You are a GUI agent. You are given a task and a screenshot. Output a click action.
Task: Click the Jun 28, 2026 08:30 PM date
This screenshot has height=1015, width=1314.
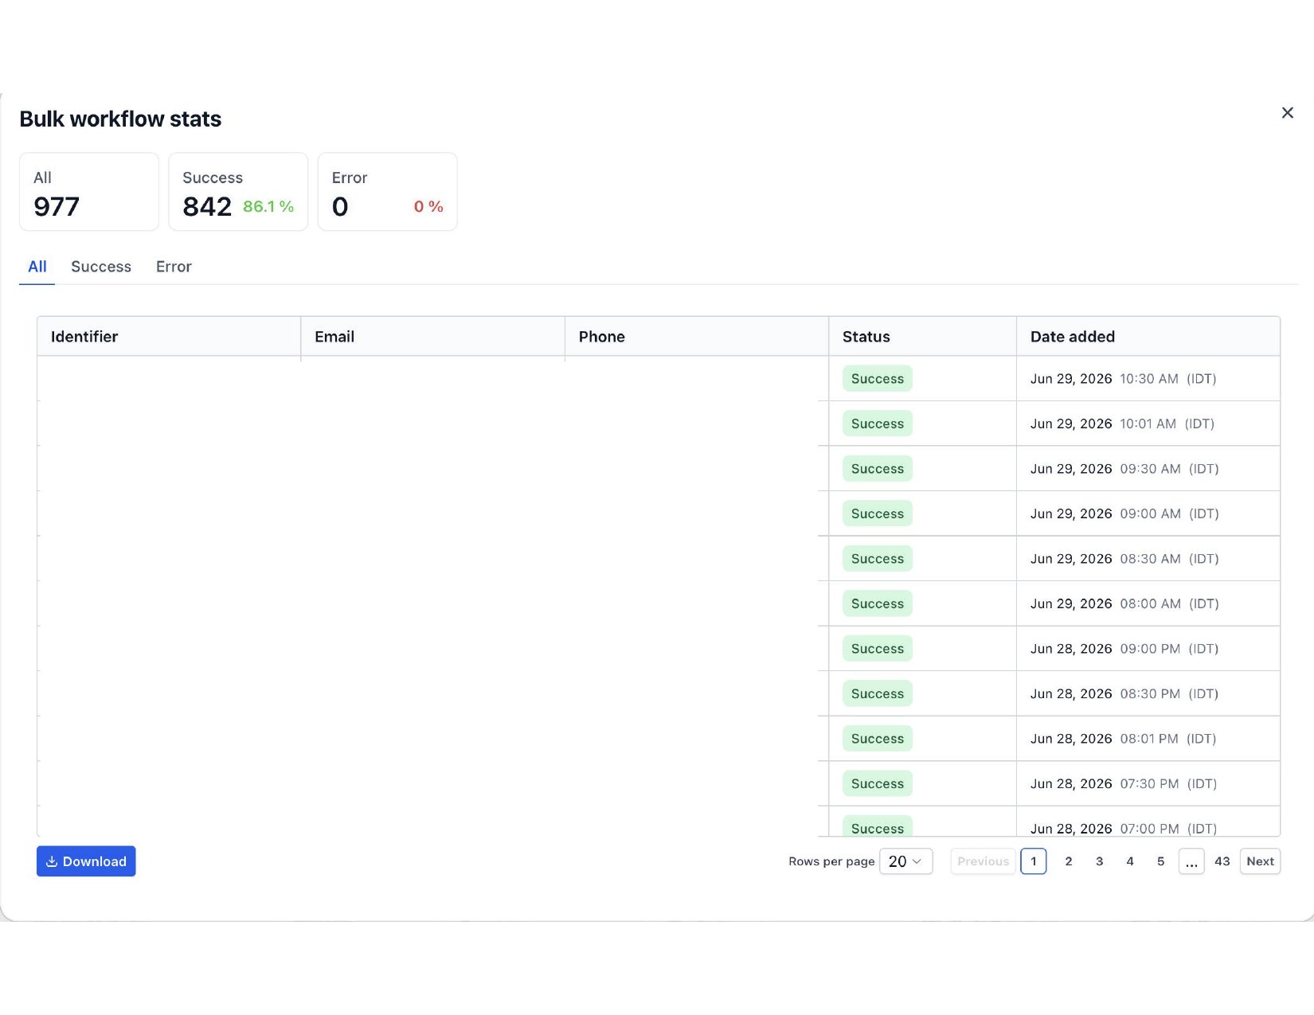coord(1124,693)
